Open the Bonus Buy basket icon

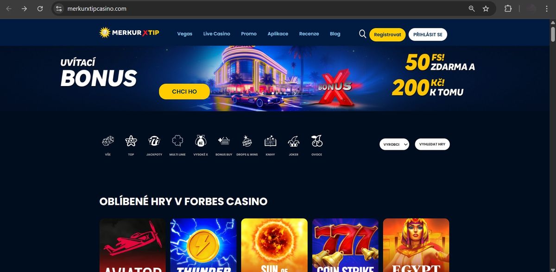[224, 141]
